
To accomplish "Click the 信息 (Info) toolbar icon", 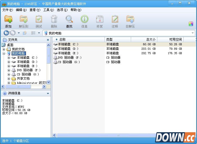I will coord(85,21).
